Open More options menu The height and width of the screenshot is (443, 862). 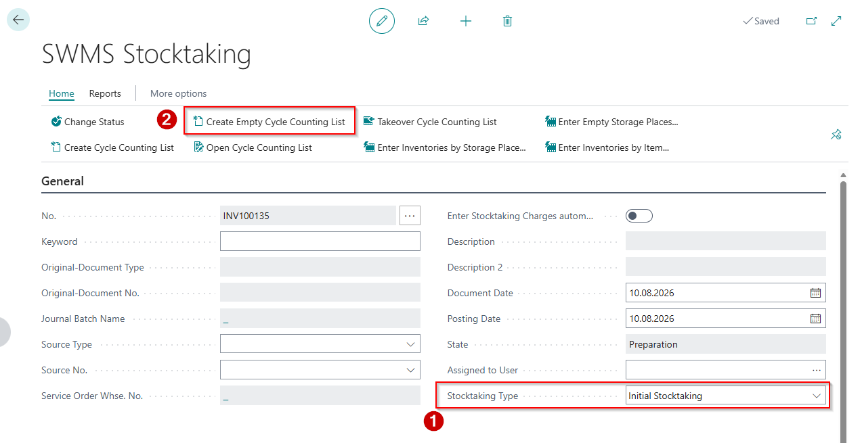coord(178,93)
